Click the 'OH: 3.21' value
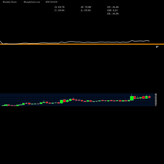 point(112,10)
